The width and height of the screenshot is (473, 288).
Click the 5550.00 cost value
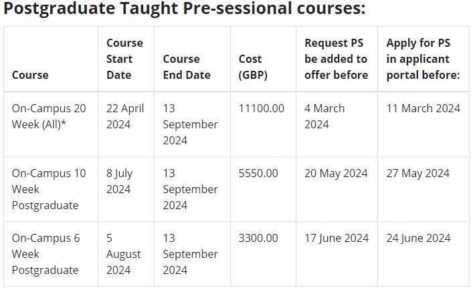(x=258, y=173)
